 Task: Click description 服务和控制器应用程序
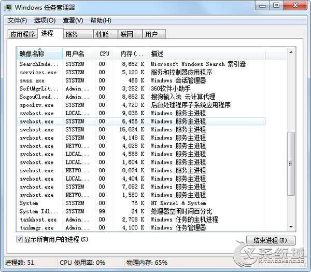click(x=181, y=72)
